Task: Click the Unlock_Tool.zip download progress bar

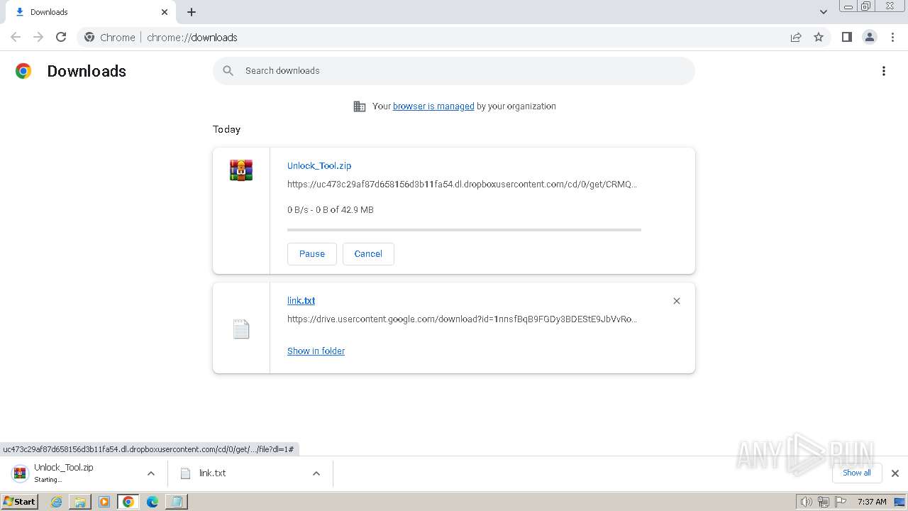Action: 464,230
